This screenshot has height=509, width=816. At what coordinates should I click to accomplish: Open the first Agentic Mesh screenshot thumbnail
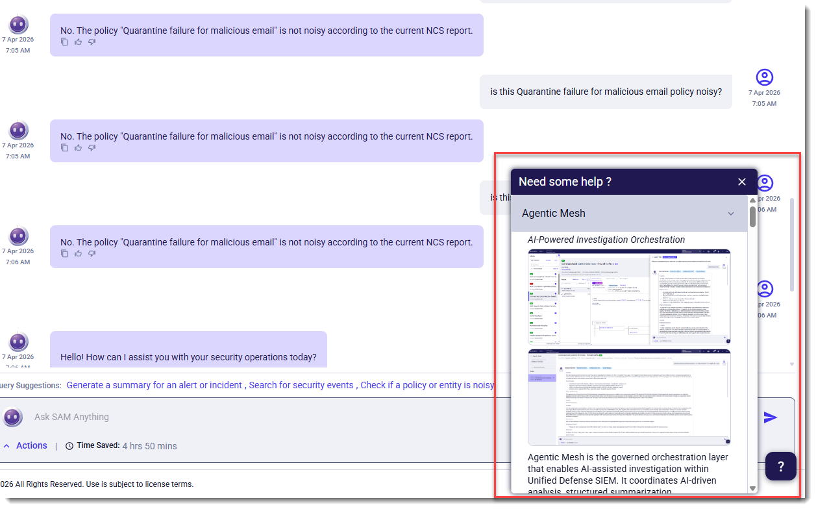(629, 297)
